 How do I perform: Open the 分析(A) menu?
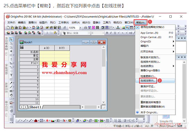[76, 23]
